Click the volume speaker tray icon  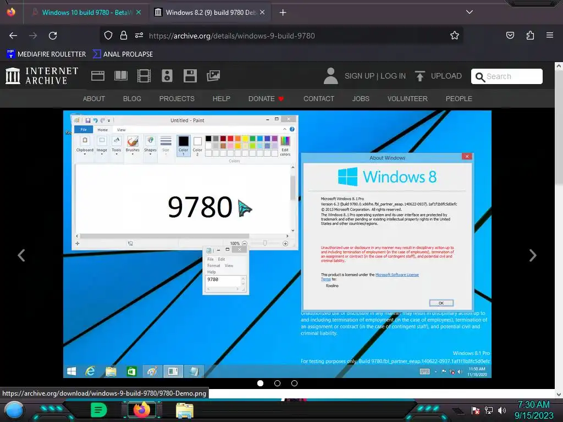coord(502,410)
